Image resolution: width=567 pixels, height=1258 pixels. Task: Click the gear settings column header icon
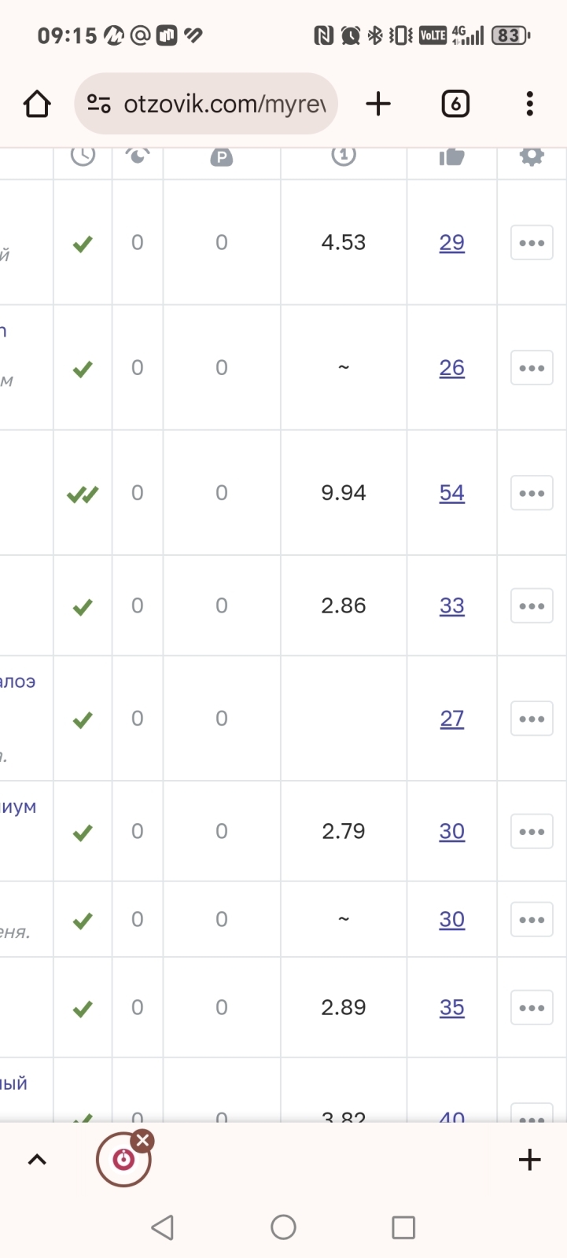532,156
